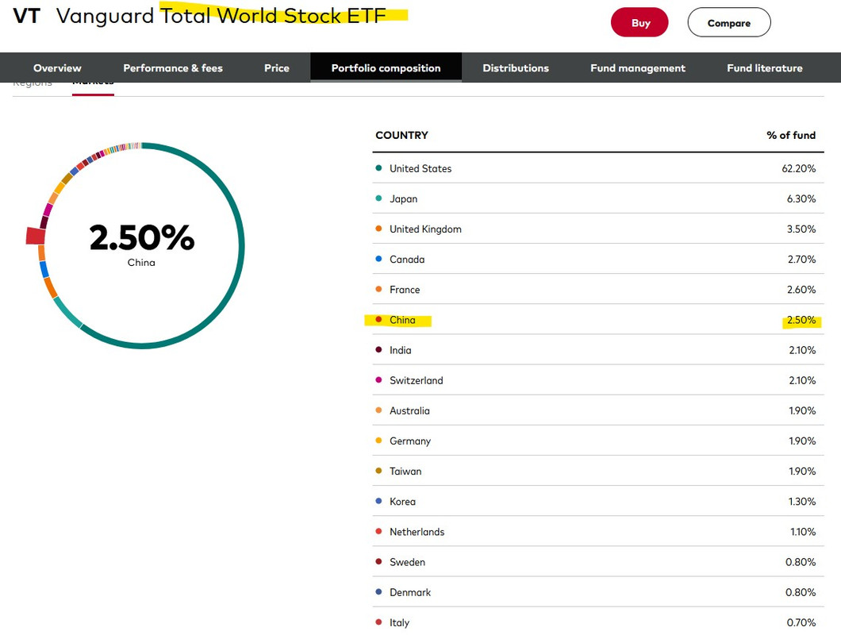The width and height of the screenshot is (841, 635).
Task: Click the COUNTRY column header
Action: click(x=401, y=135)
